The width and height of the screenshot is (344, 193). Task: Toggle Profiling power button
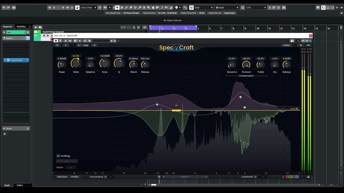click(58, 156)
